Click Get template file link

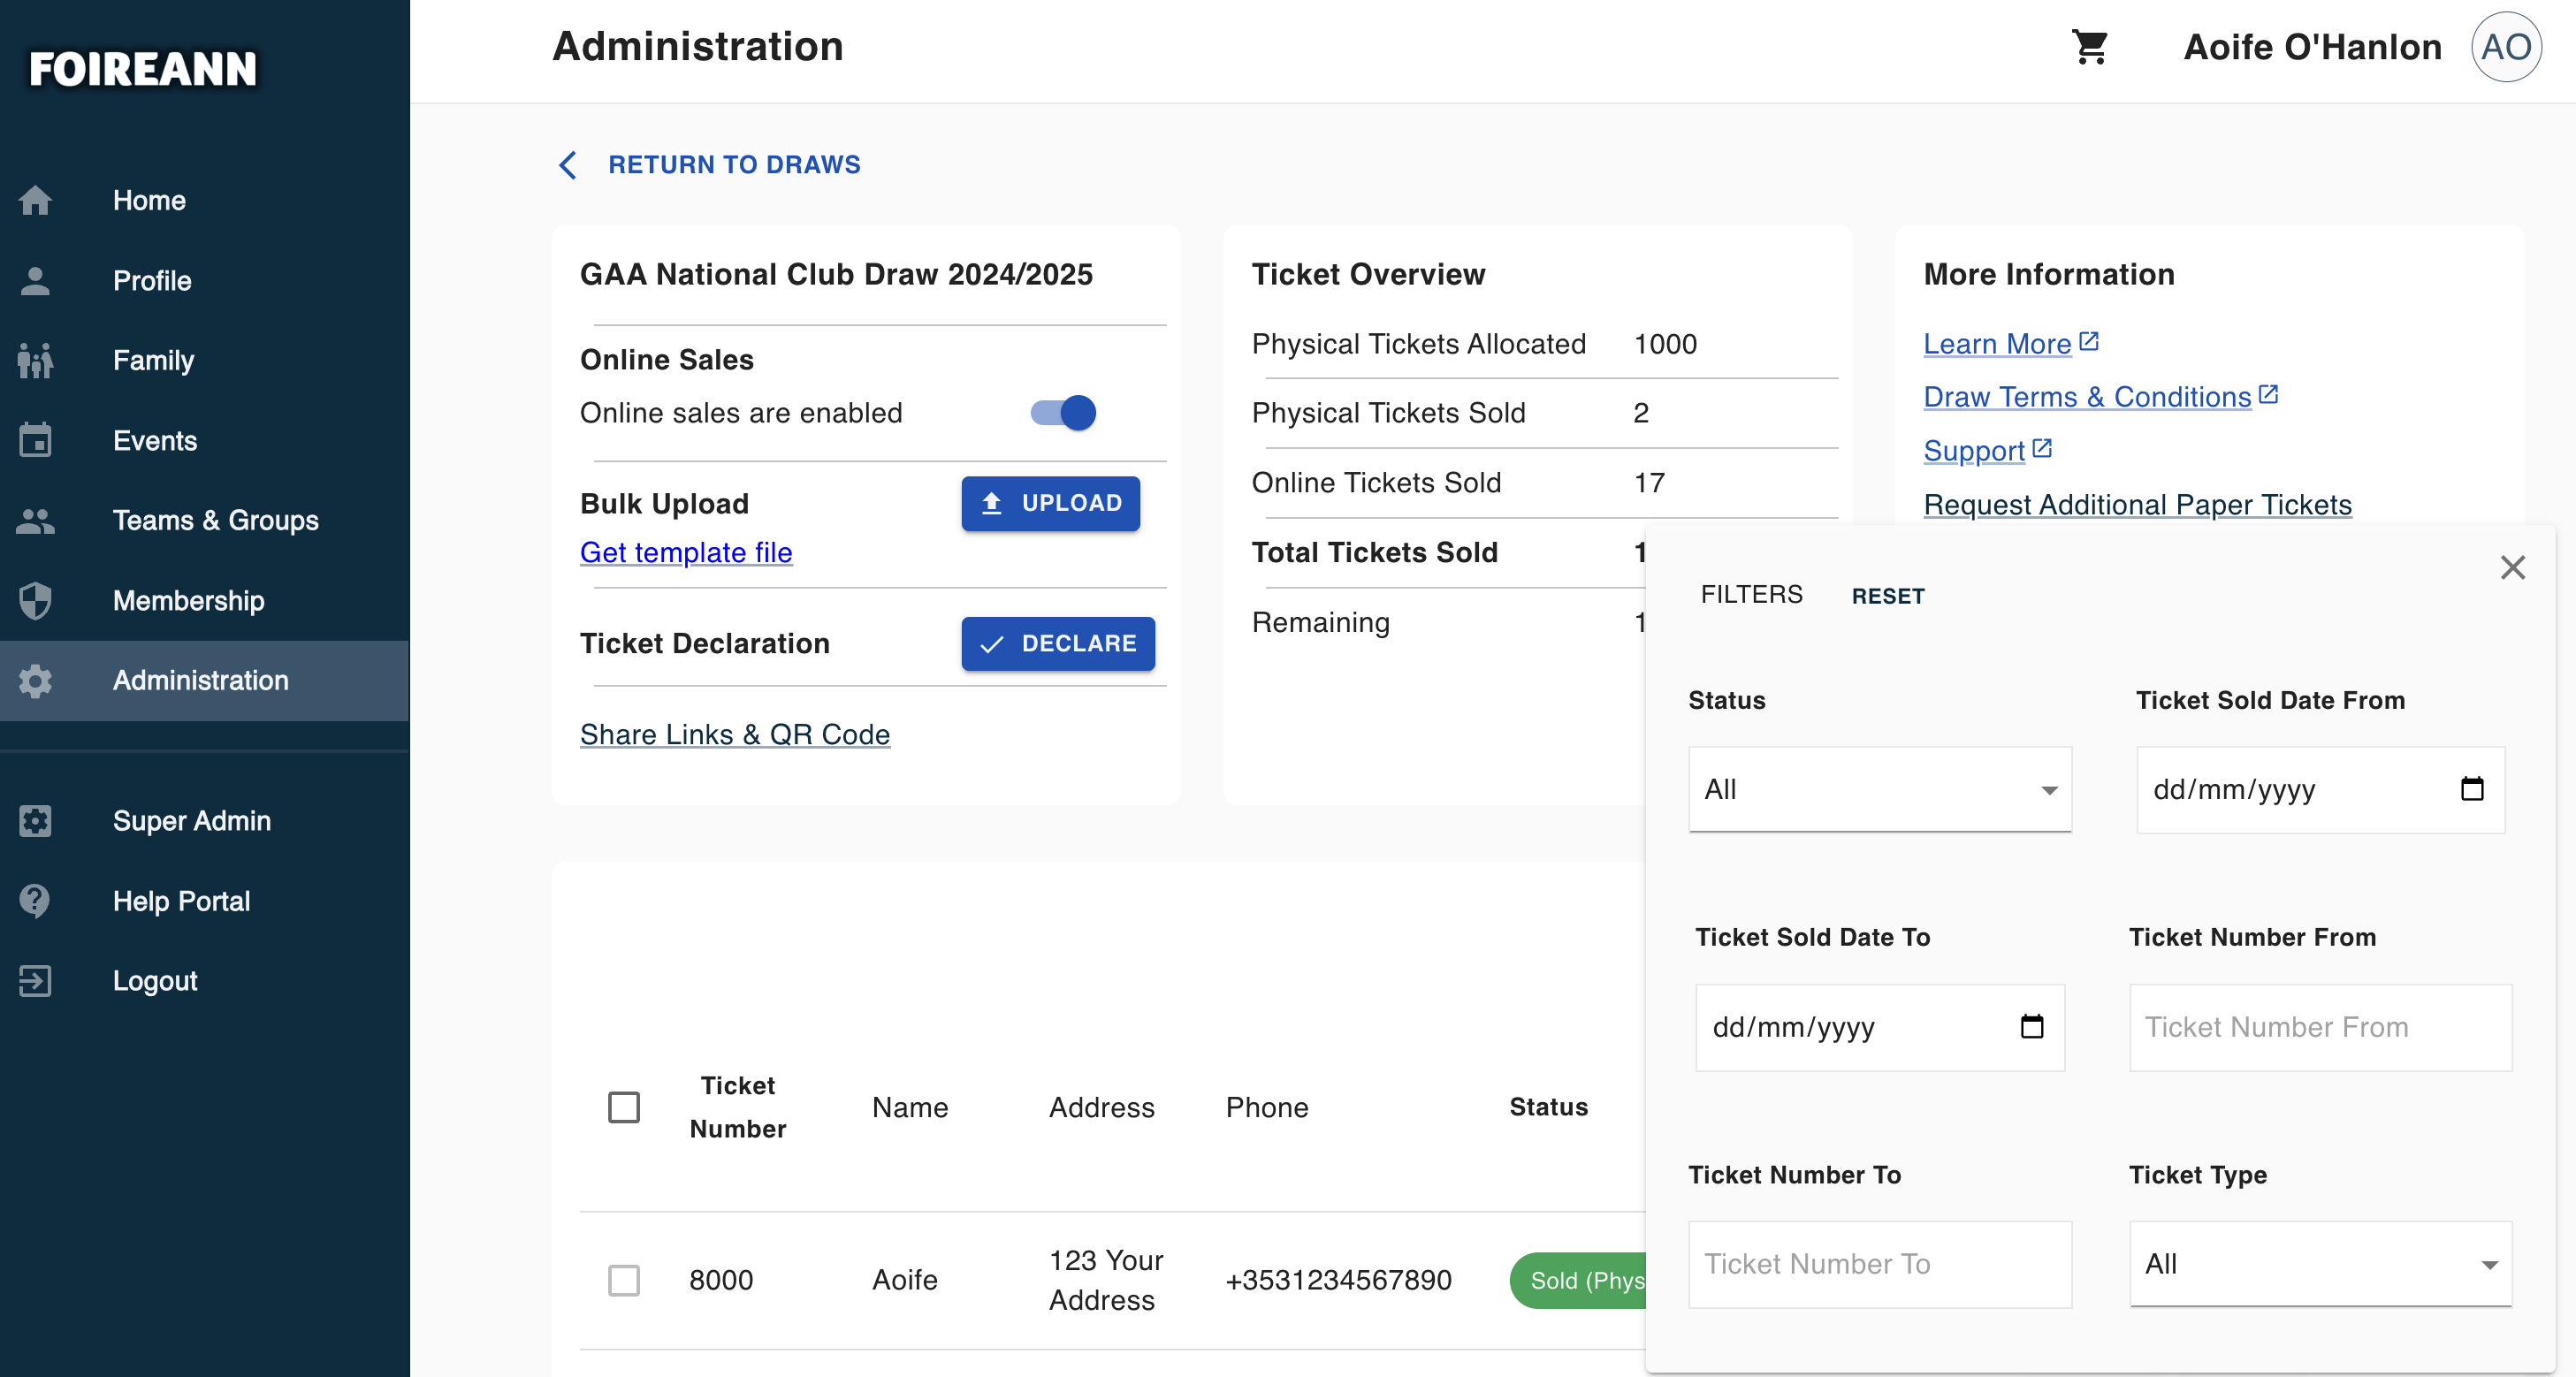pyautogui.click(x=686, y=552)
